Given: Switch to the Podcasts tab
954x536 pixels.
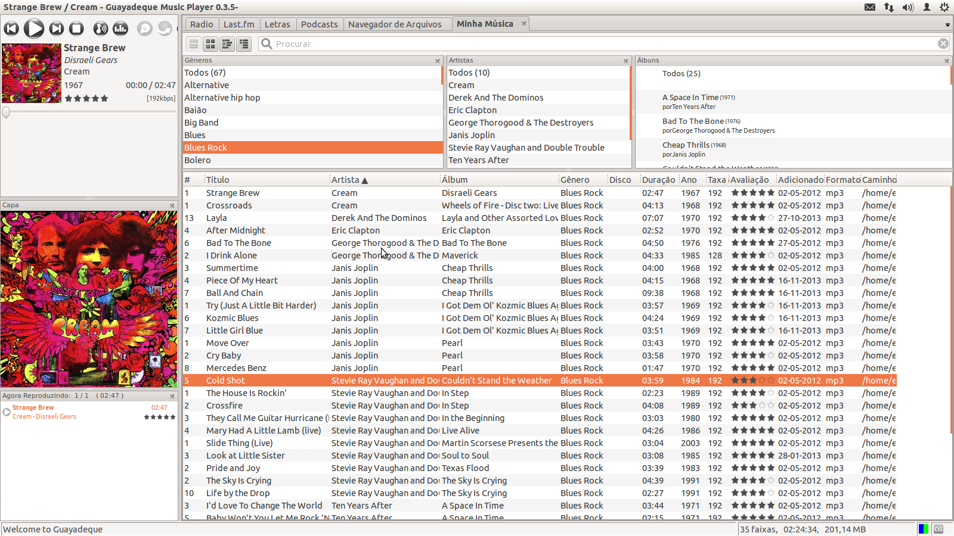Looking at the screenshot, I should pyautogui.click(x=319, y=24).
